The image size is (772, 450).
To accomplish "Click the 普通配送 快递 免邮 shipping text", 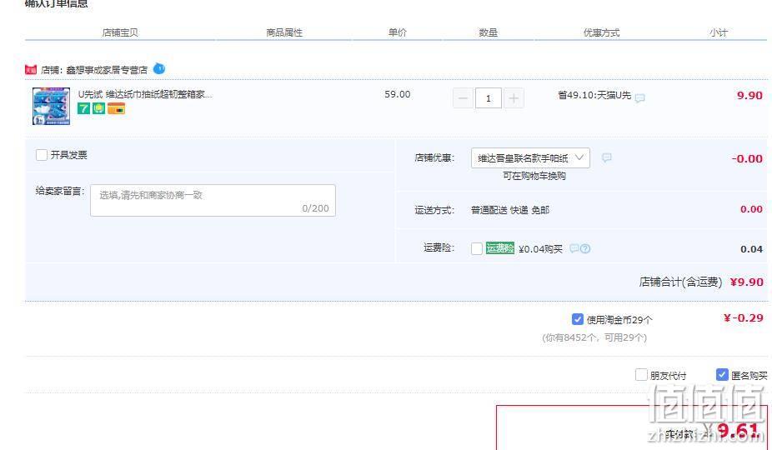I will [x=510, y=210].
